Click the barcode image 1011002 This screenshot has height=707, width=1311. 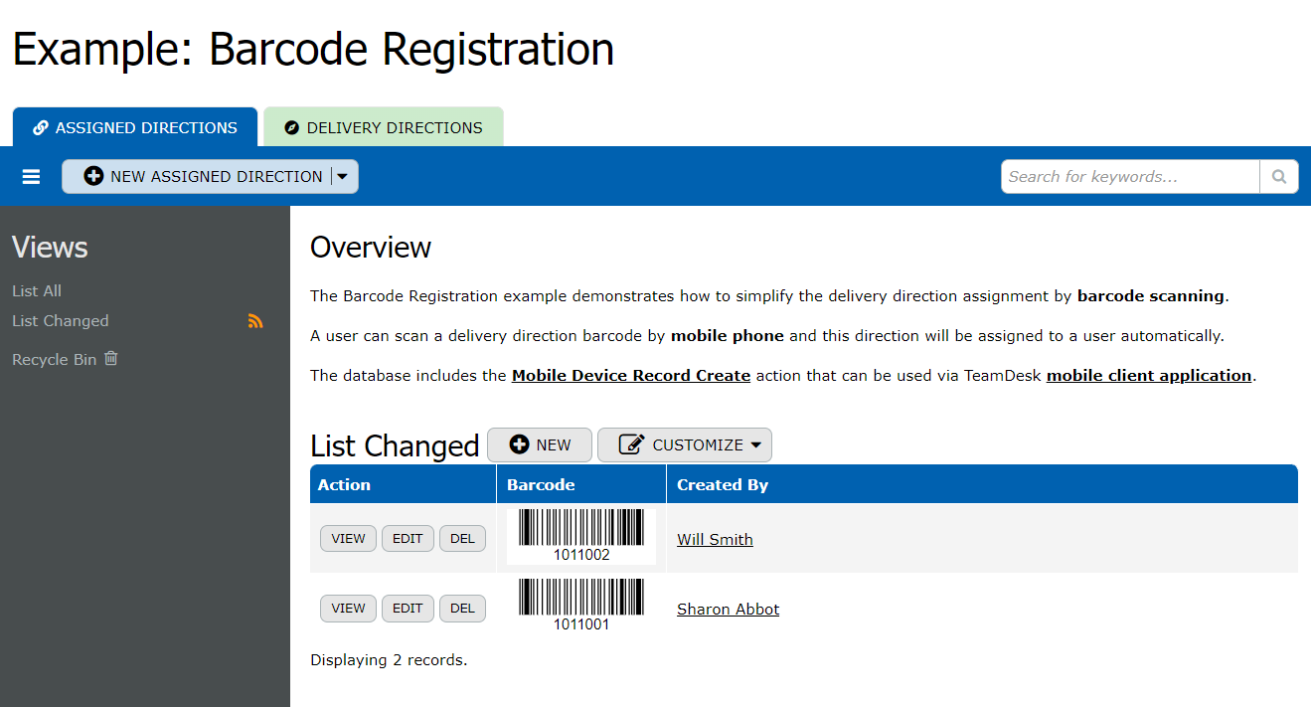(x=581, y=537)
